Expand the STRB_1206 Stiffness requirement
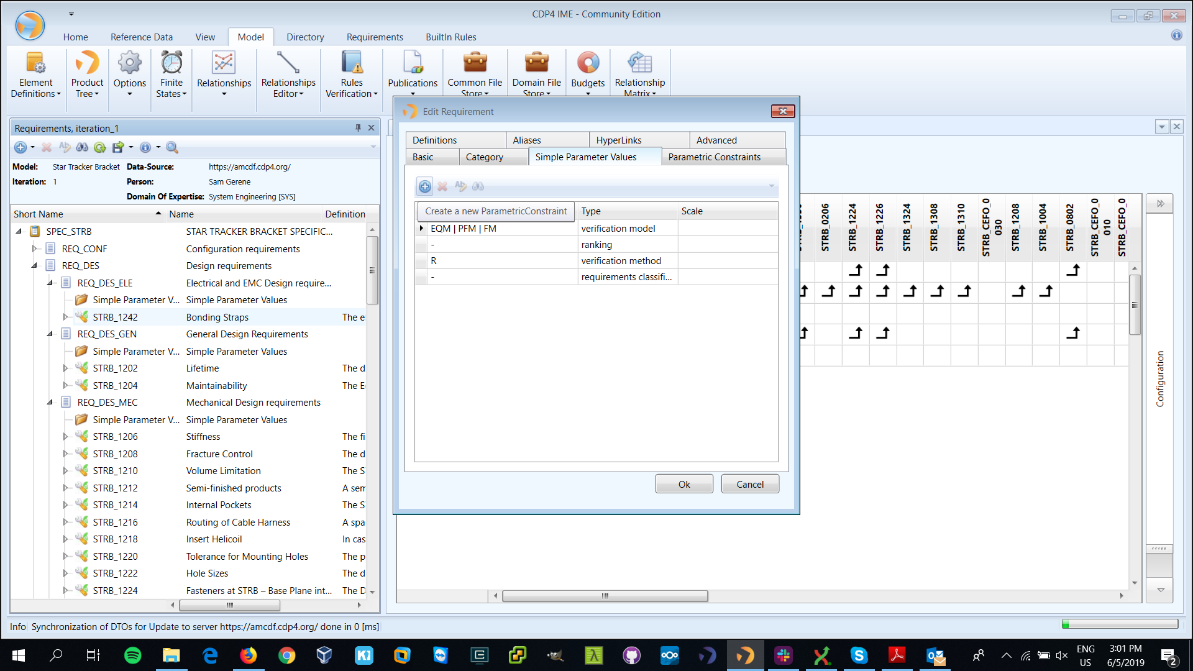 66,437
